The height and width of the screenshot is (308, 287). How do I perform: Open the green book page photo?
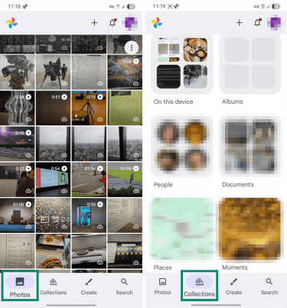[125, 108]
